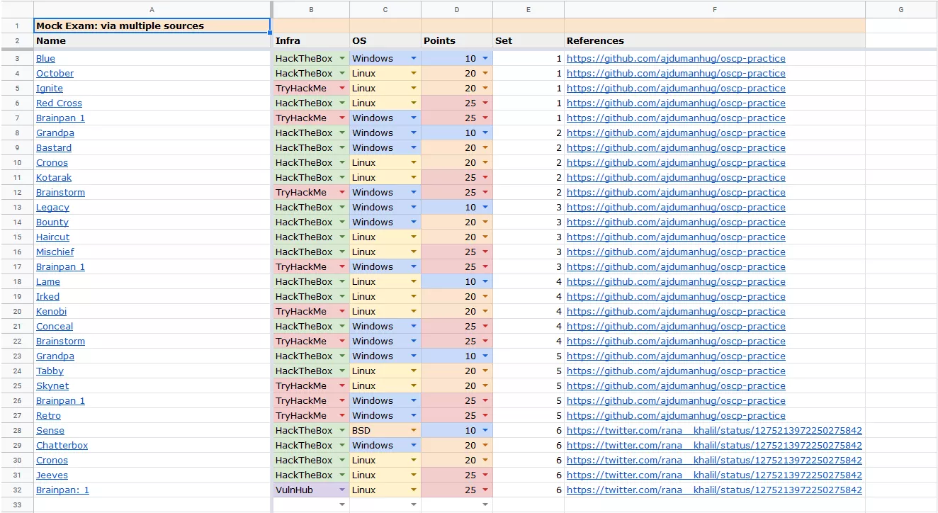Open the Twitter reference link for Sense
This screenshot has height=513, width=938.
click(x=714, y=431)
